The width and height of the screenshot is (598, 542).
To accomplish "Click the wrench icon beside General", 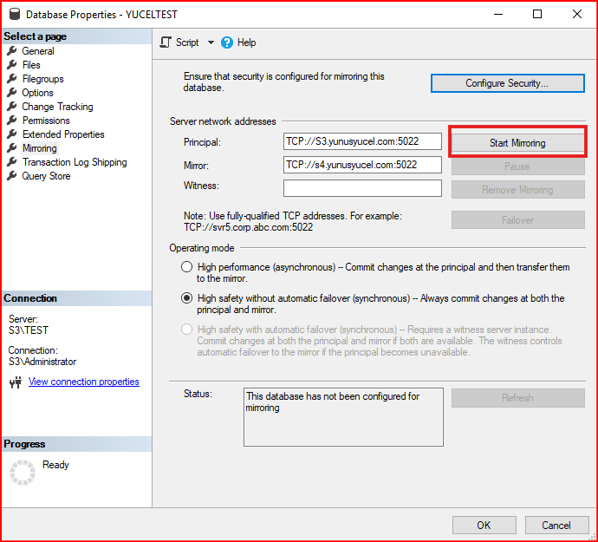I will (12, 51).
